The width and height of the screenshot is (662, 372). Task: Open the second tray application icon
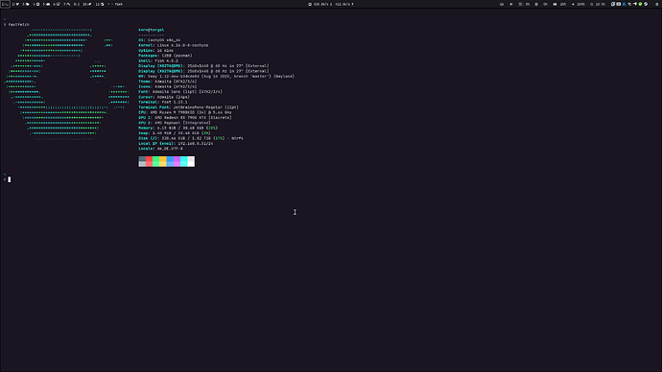pos(618,4)
